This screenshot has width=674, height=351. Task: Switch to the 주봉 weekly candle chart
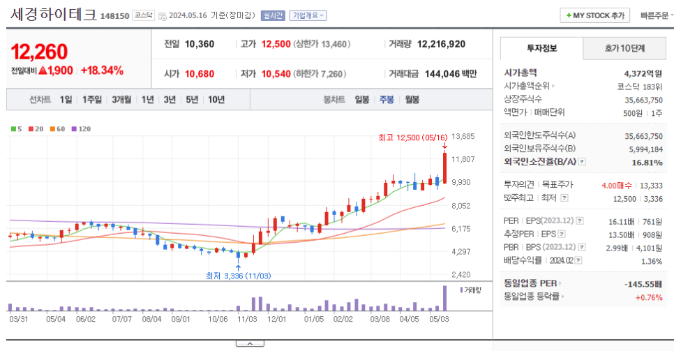point(387,100)
